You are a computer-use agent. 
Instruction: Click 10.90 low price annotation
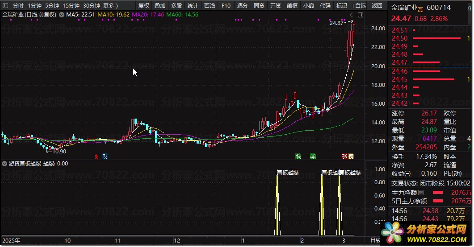tap(59, 152)
